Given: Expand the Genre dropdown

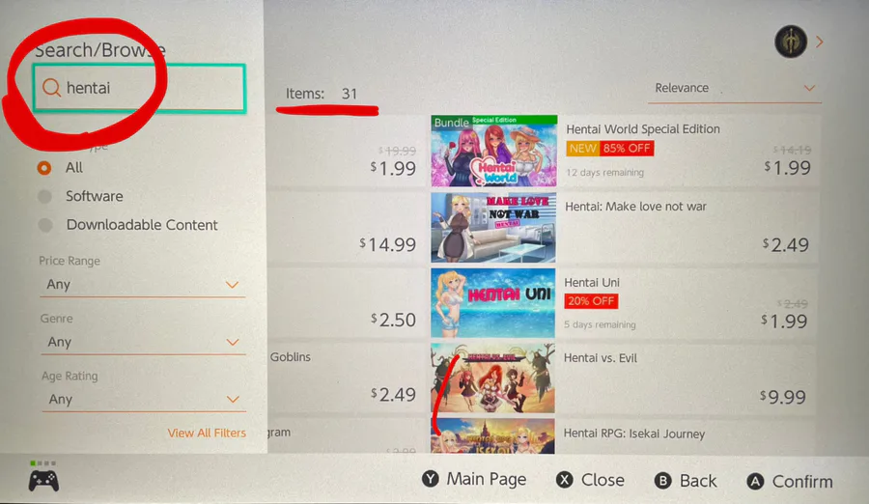Looking at the screenshot, I should pos(143,342).
